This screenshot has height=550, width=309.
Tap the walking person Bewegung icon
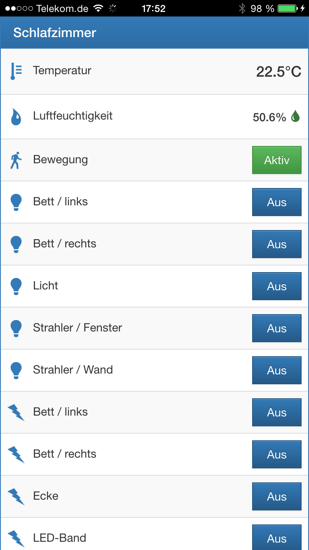[16, 160]
